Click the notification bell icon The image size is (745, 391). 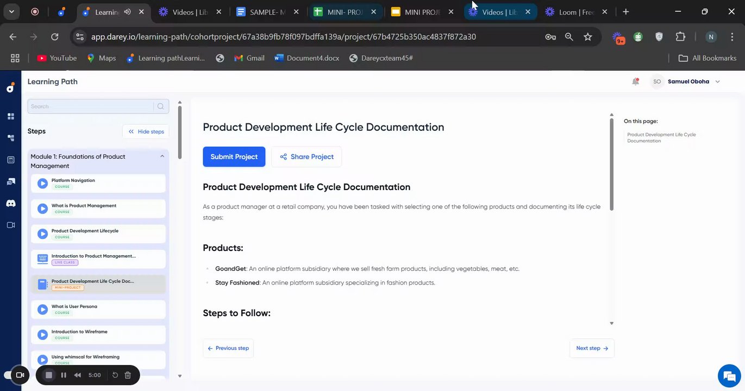coord(635,81)
